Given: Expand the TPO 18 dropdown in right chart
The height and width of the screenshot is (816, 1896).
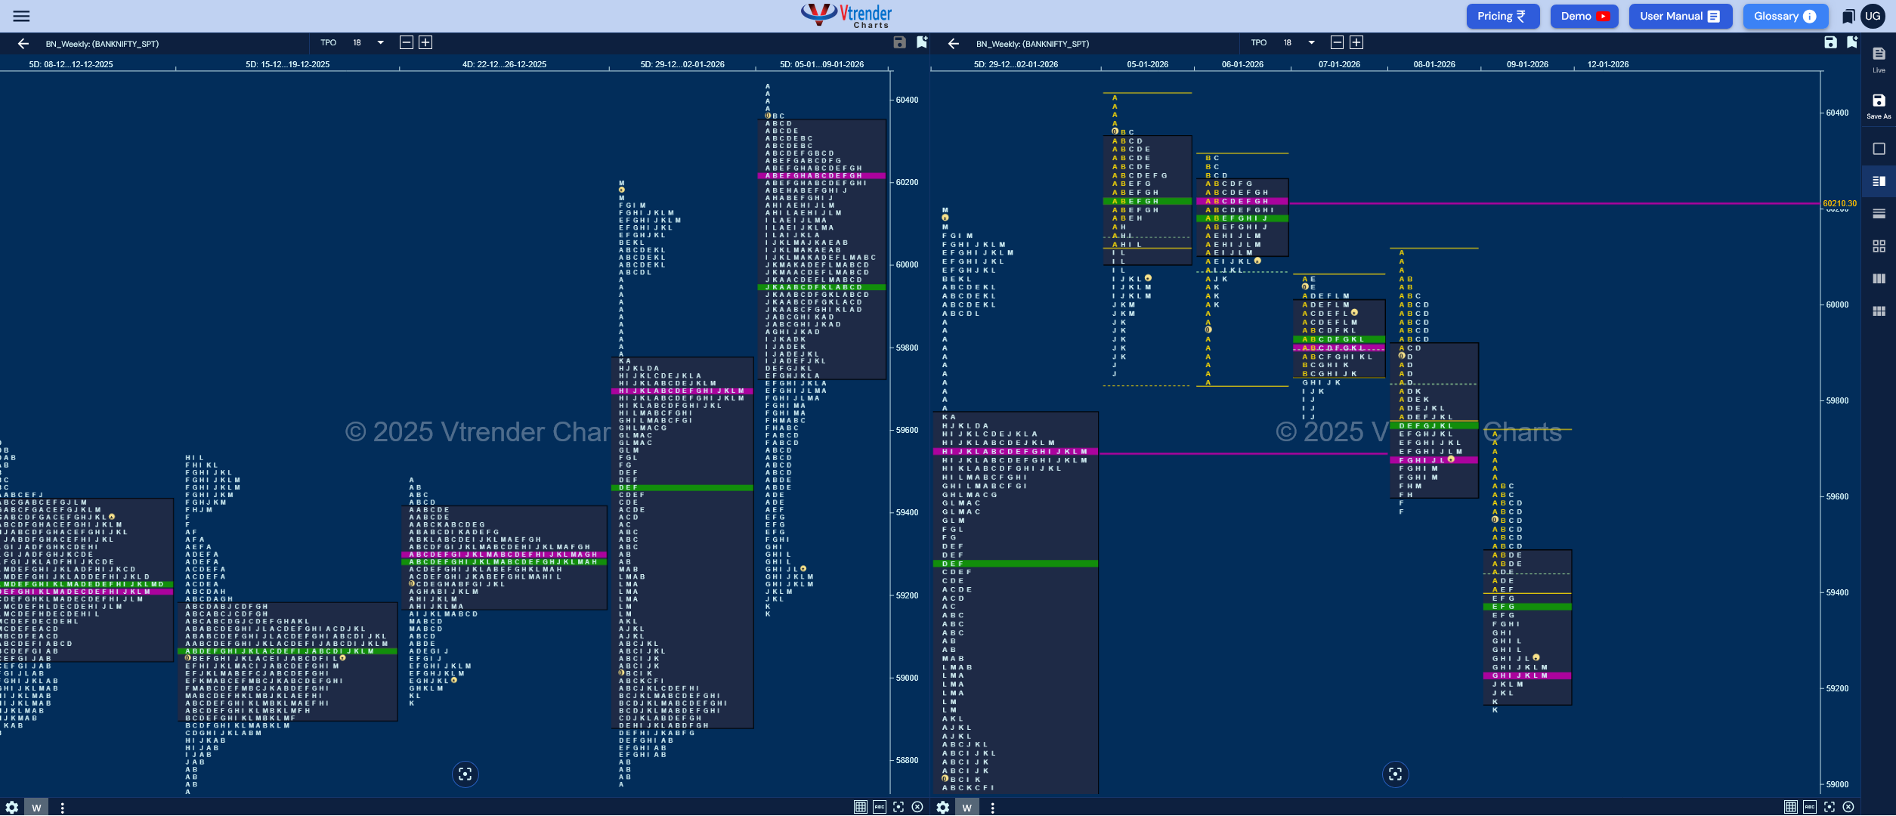Looking at the screenshot, I should [x=1311, y=42].
